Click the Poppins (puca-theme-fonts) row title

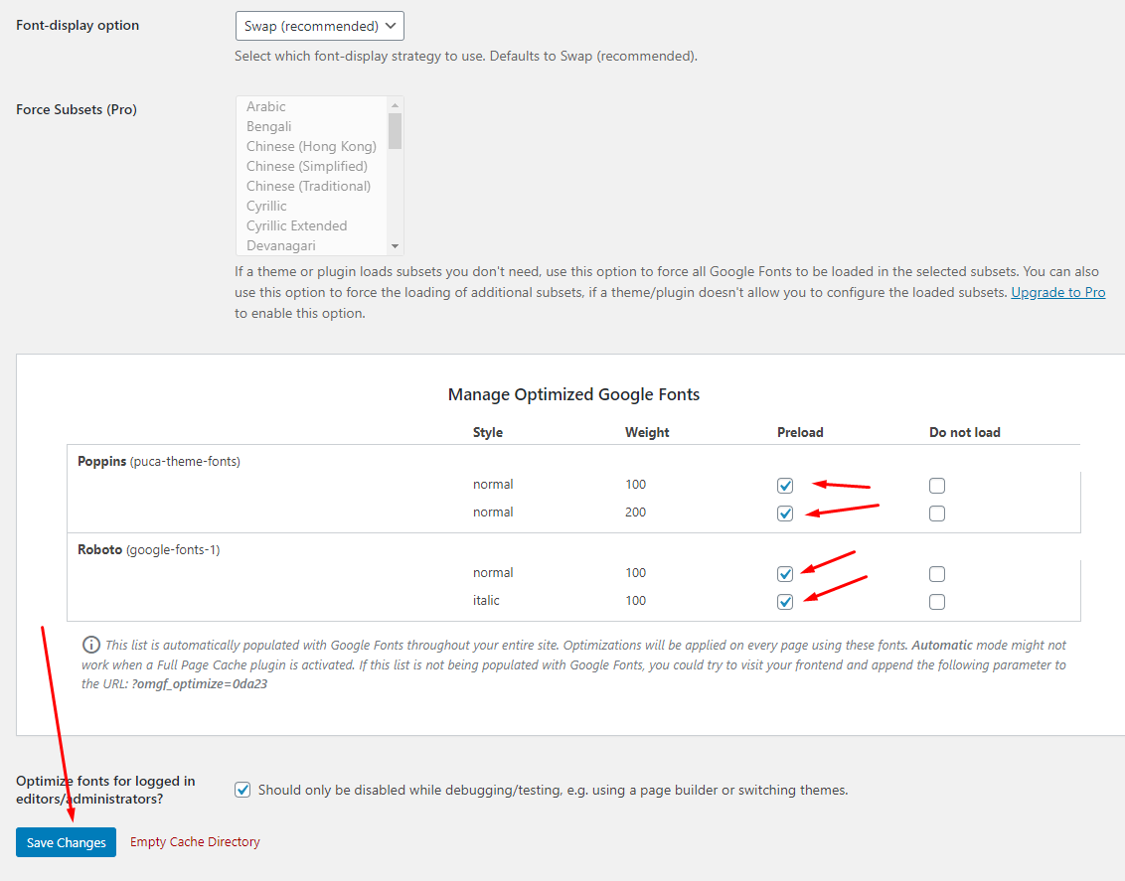(x=159, y=461)
